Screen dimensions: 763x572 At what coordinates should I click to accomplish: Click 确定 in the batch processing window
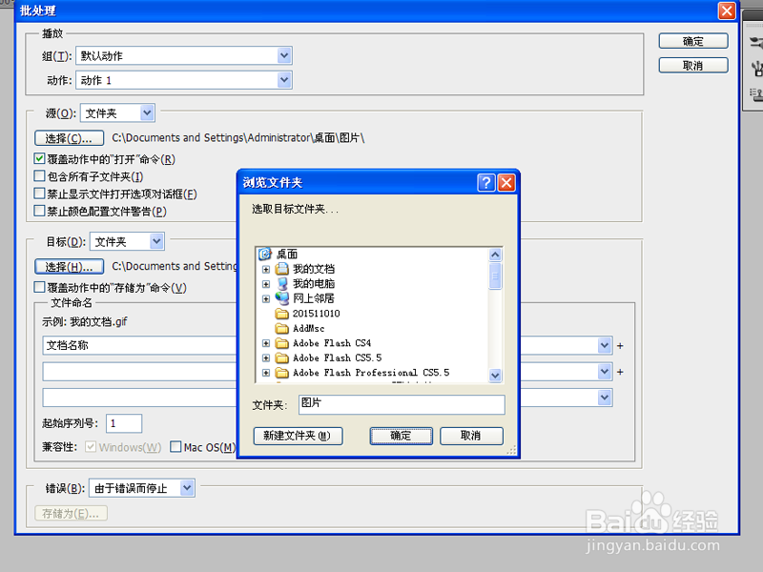(x=693, y=41)
